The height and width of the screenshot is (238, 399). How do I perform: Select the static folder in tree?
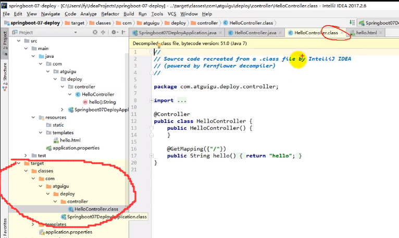tap(55, 125)
